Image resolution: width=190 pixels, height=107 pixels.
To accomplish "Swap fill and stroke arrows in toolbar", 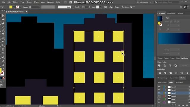I will (4, 69).
